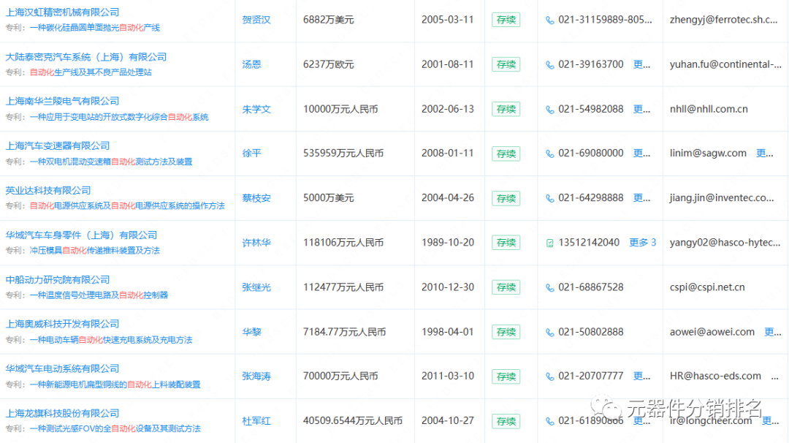789x443 pixels.
Task: Click the phone icon next to 021-54982088
Action: click(x=550, y=110)
